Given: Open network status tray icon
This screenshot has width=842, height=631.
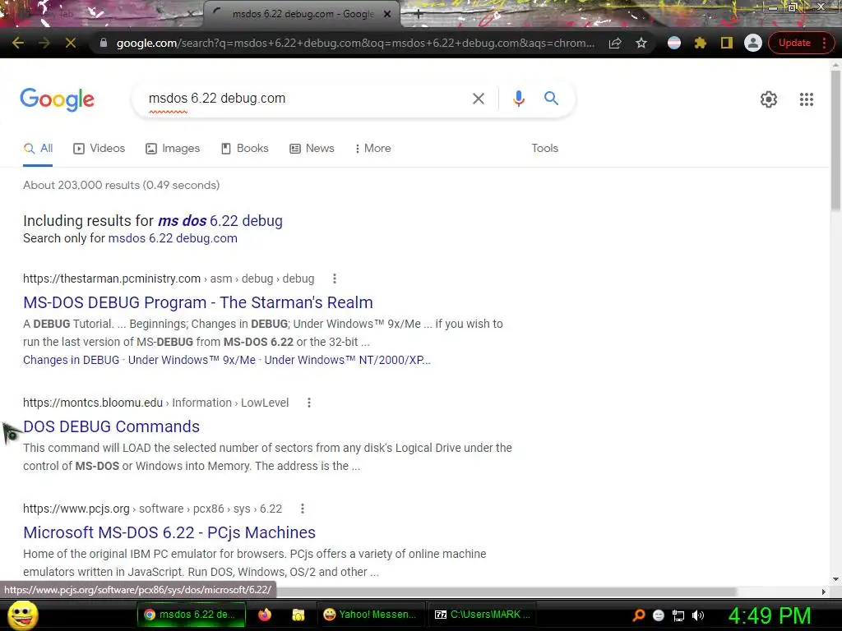Looking at the screenshot, I should point(678,615).
